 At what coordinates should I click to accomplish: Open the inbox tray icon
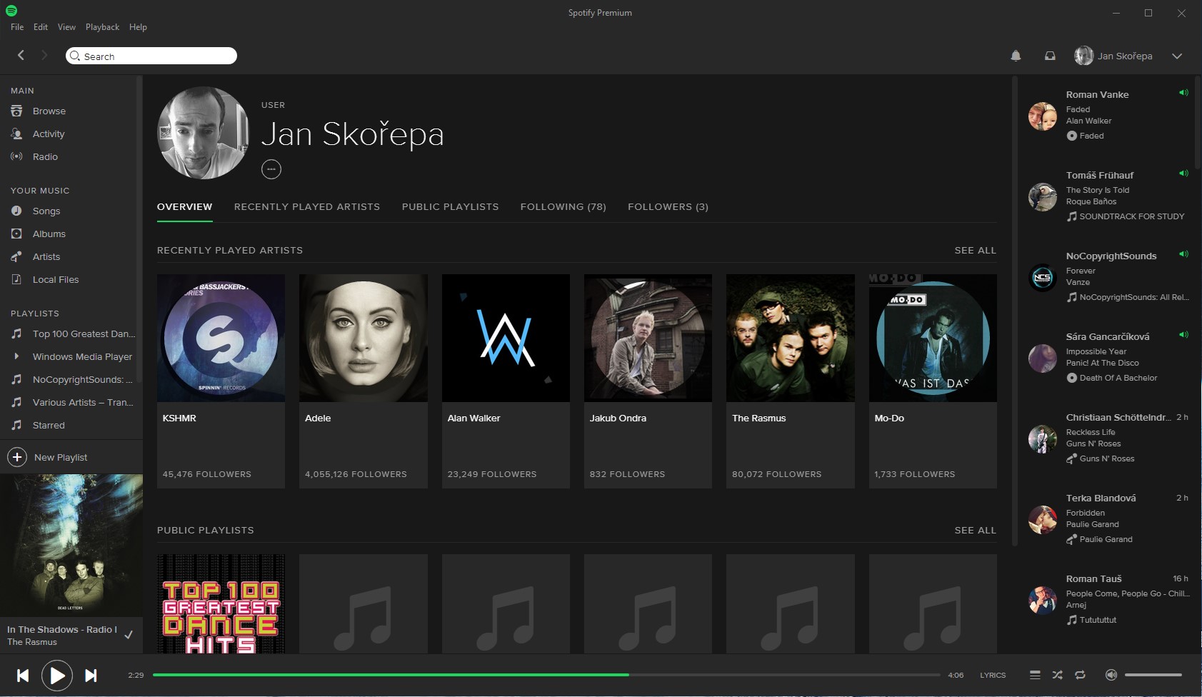pyautogui.click(x=1050, y=56)
